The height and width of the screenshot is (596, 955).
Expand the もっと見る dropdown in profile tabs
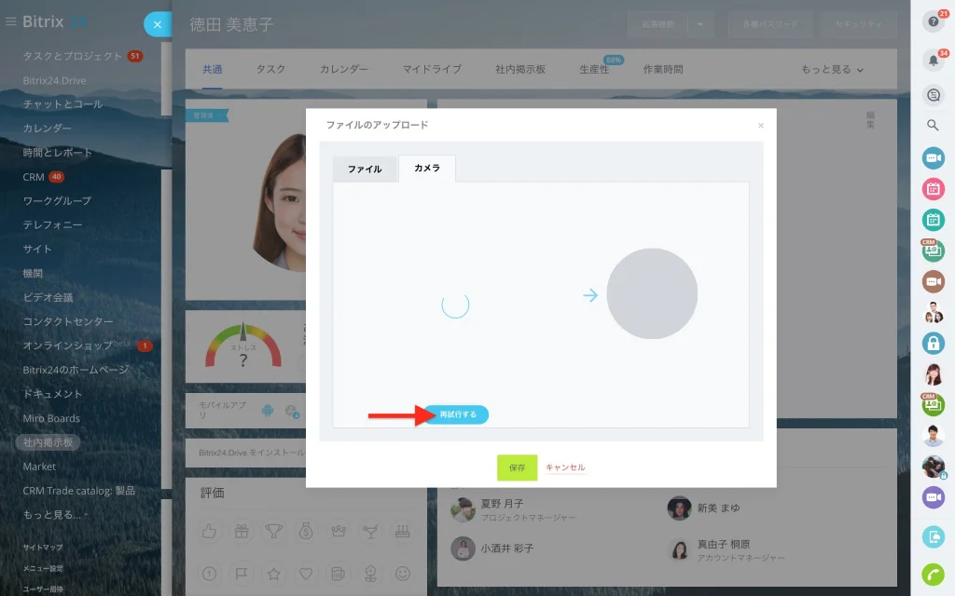[x=832, y=69]
